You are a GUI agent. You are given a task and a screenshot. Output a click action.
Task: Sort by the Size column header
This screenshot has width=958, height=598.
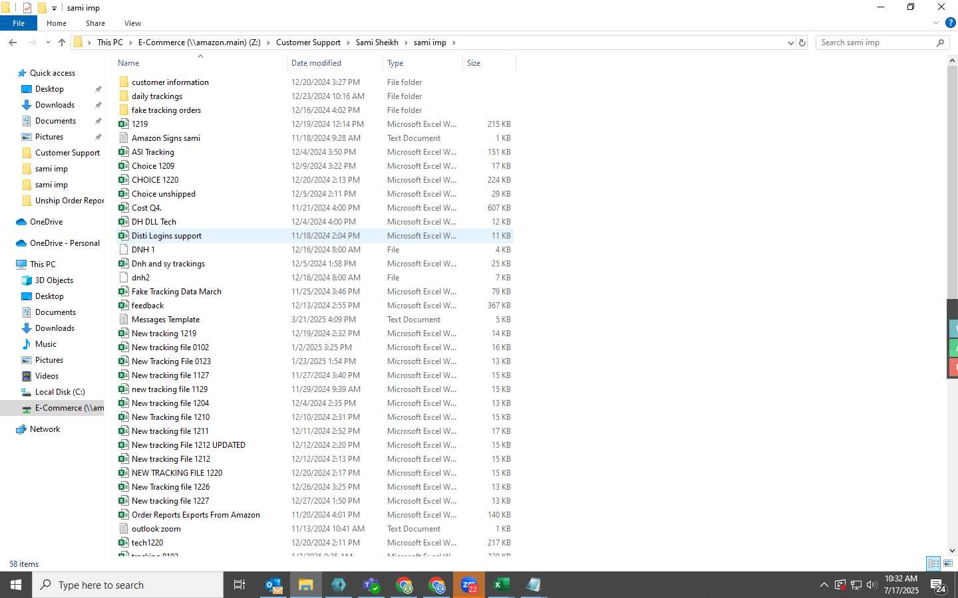point(489,63)
